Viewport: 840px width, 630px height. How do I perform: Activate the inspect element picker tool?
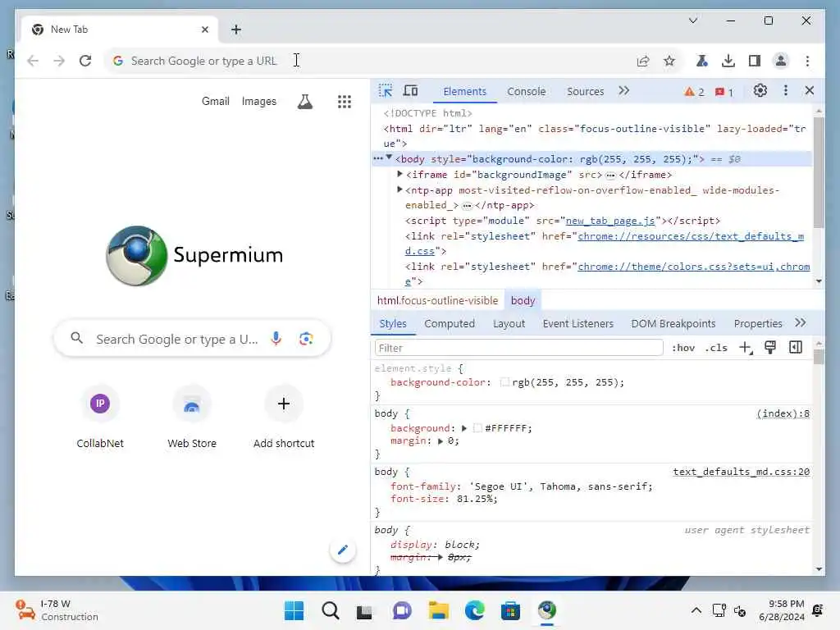tap(386, 90)
